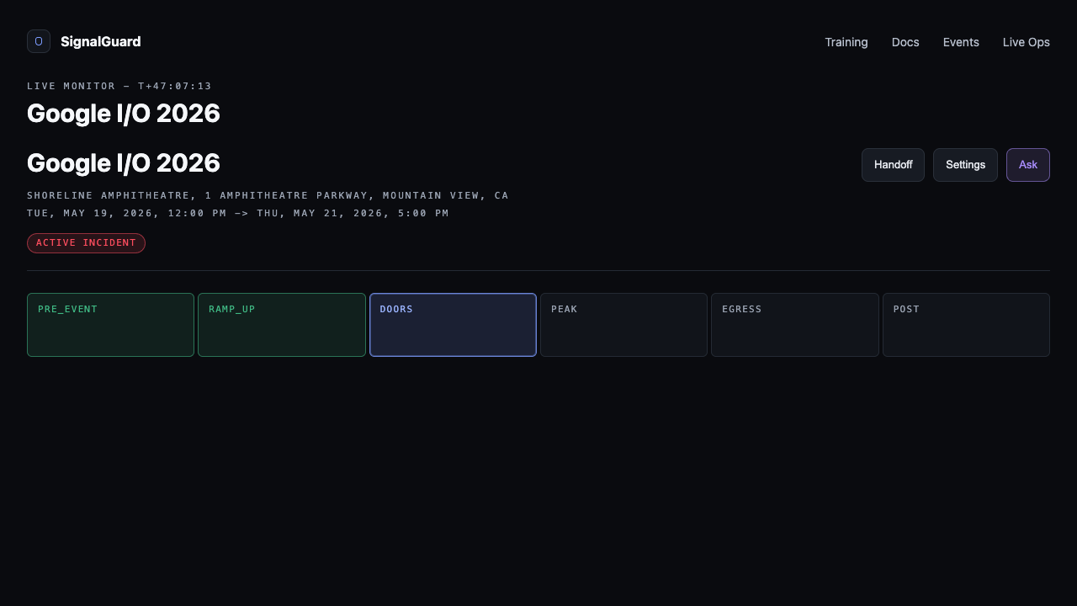Click the Tue, May 19, 2026 date line
1077x606 pixels.
coord(238,213)
